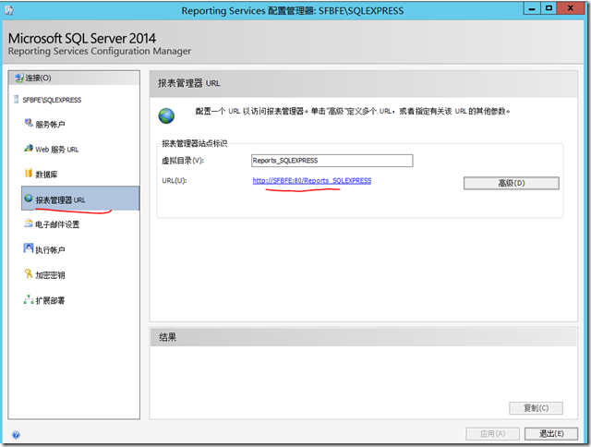Click the 应用(A) apply button

click(x=492, y=434)
